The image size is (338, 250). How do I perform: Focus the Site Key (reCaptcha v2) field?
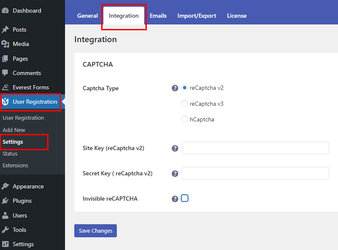[x=255, y=148]
